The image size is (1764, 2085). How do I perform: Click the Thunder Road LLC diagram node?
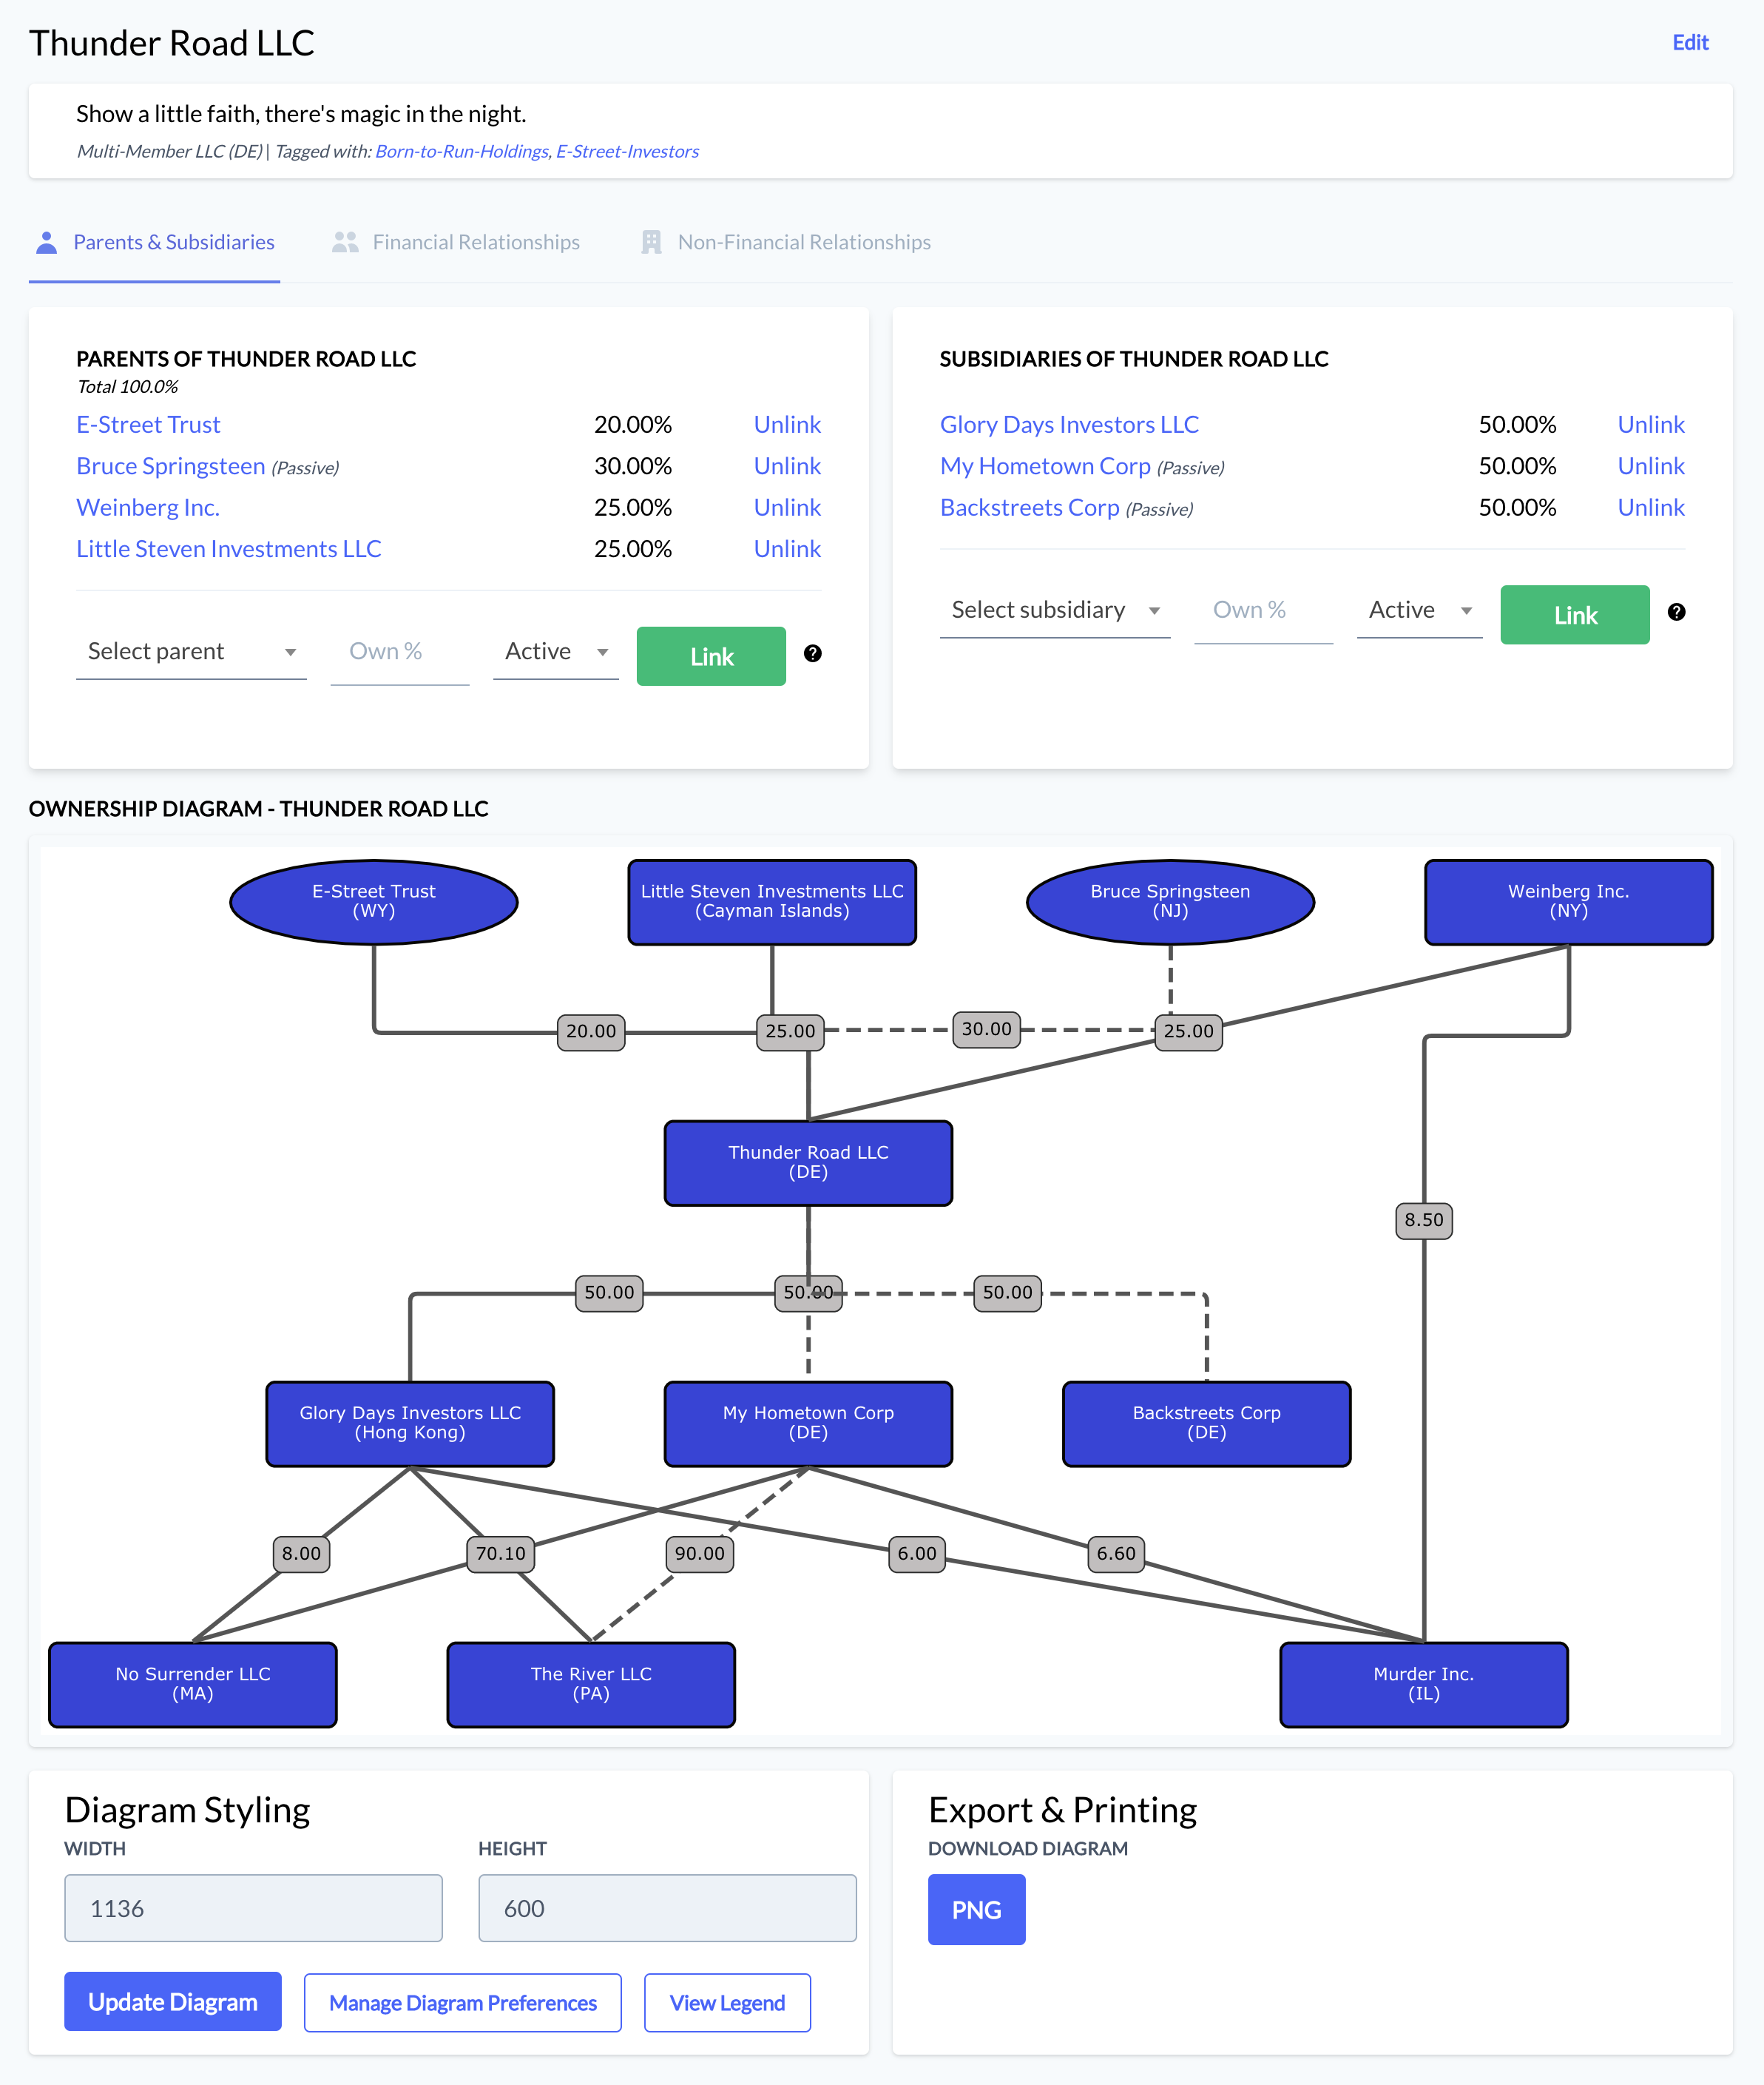tap(808, 1162)
